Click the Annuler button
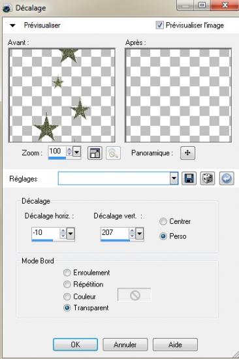Screen dimensions: 239x359 pyautogui.click(x=125, y=345)
